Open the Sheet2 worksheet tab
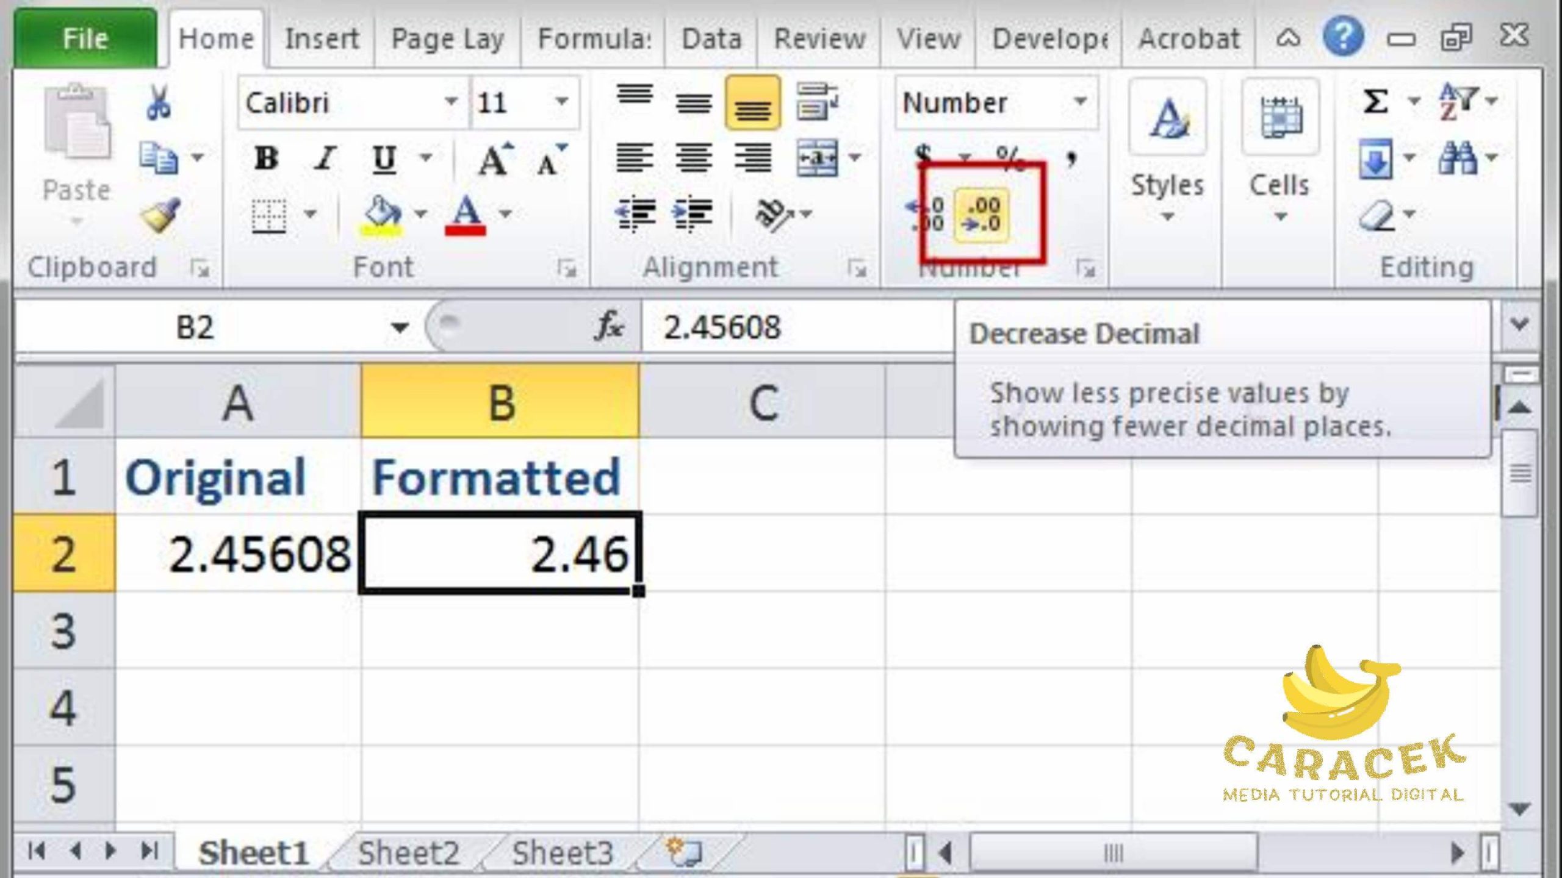The width and height of the screenshot is (1562, 878). coord(408,852)
